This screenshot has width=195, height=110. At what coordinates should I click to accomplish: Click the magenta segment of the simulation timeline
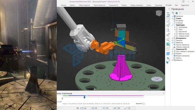(115, 96)
